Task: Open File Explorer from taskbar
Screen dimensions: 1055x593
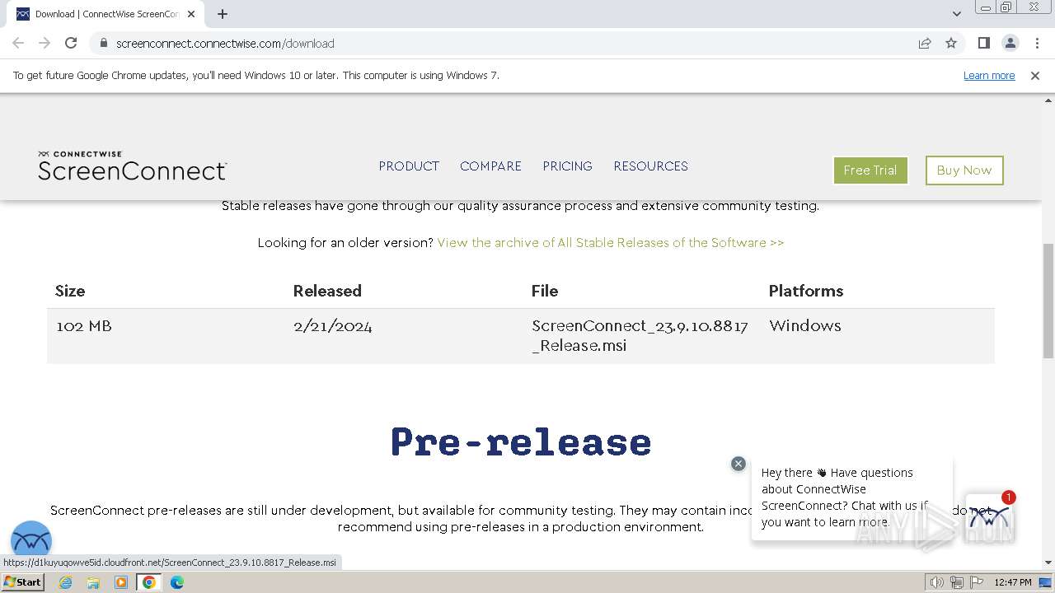Action: click(x=93, y=582)
